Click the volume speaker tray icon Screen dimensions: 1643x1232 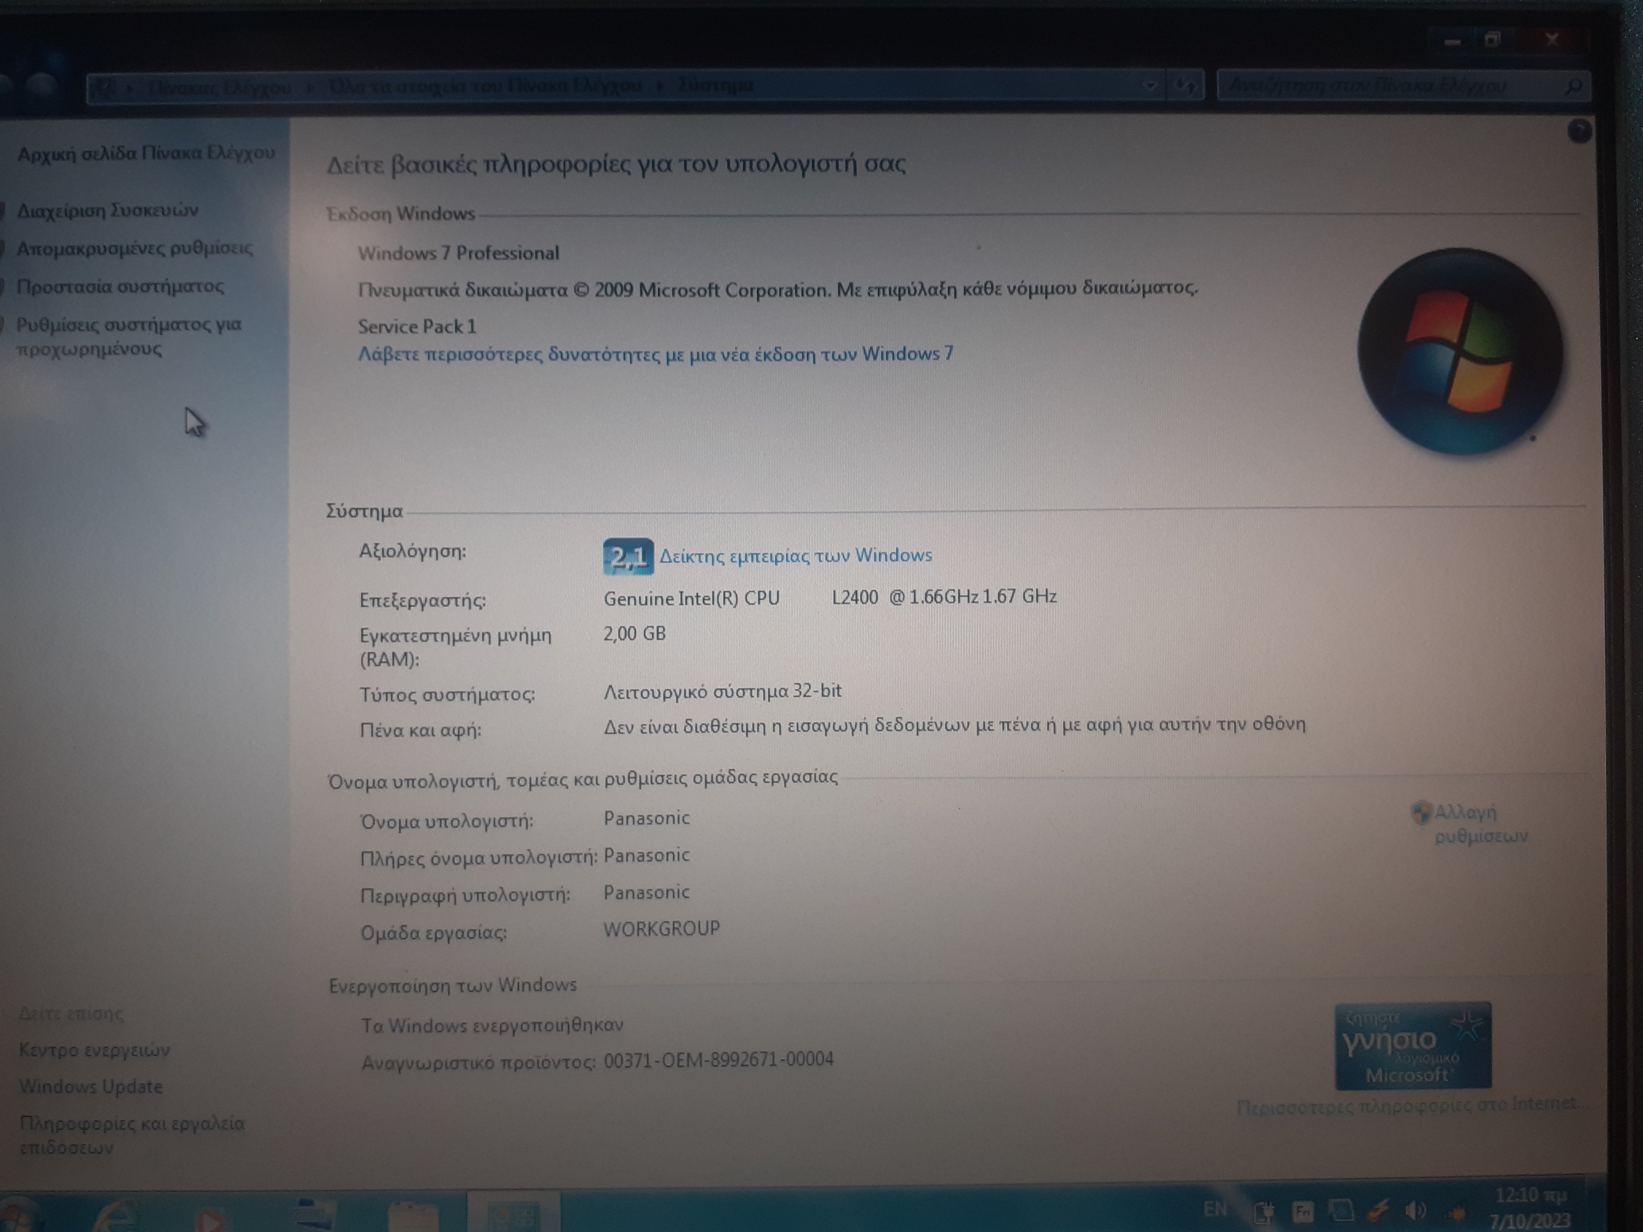[1415, 1211]
